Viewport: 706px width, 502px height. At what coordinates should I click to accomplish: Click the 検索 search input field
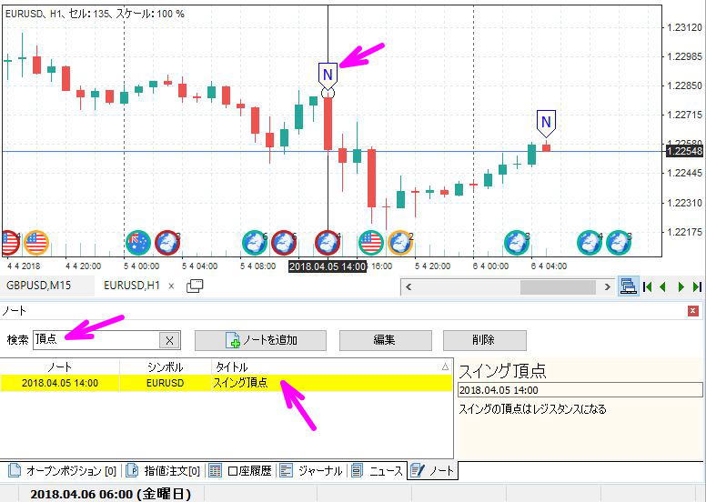tap(96, 340)
